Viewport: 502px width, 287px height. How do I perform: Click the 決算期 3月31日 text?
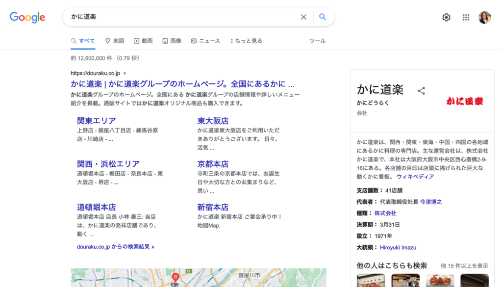click(378, 225)
